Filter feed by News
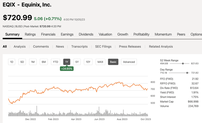Viewport: 202px width, 123px height. (60, 47)
